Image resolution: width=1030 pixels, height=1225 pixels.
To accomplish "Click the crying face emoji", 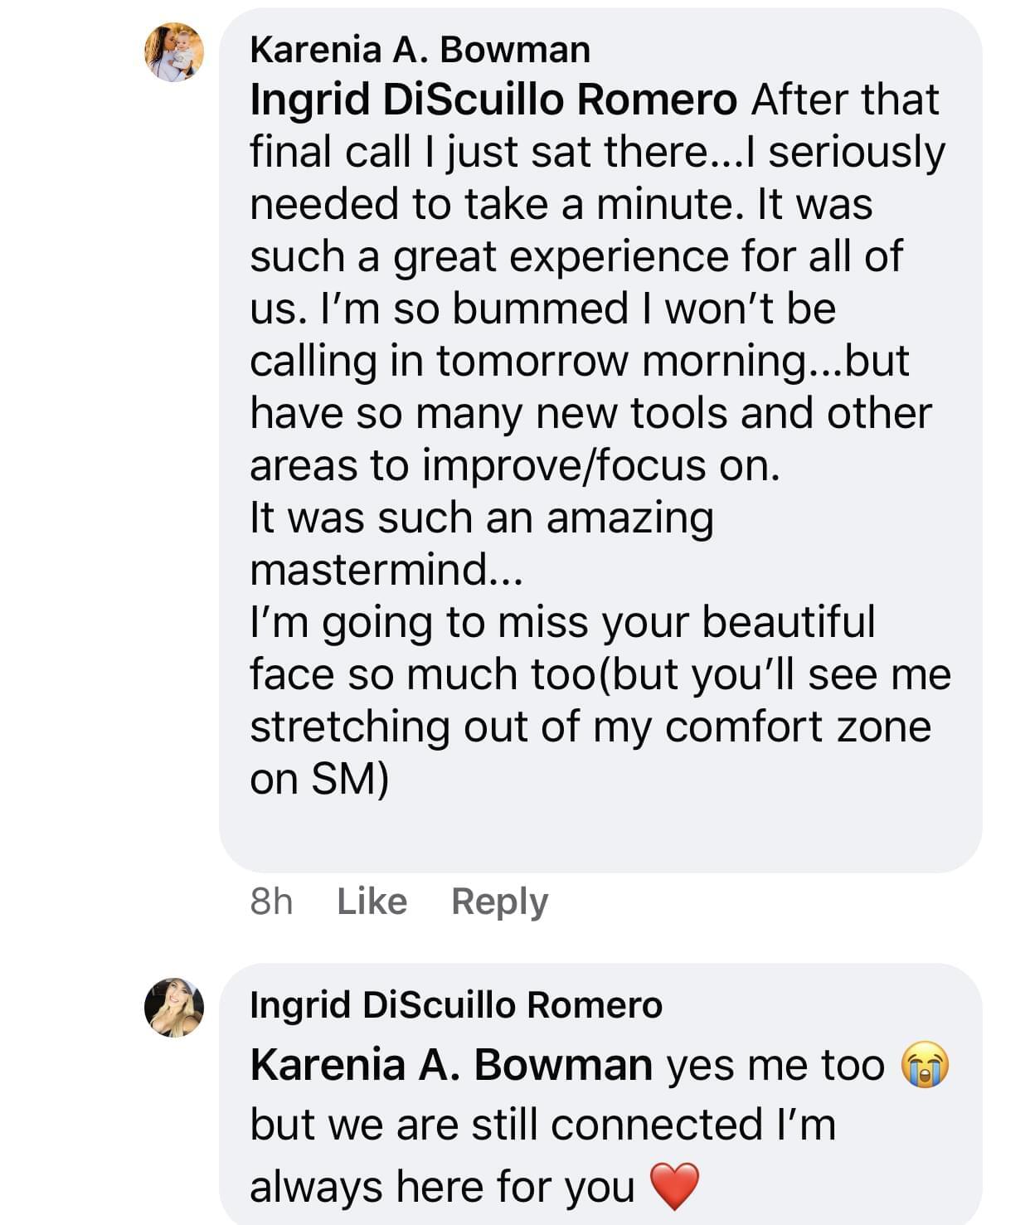I will (x=926, y=1067).
